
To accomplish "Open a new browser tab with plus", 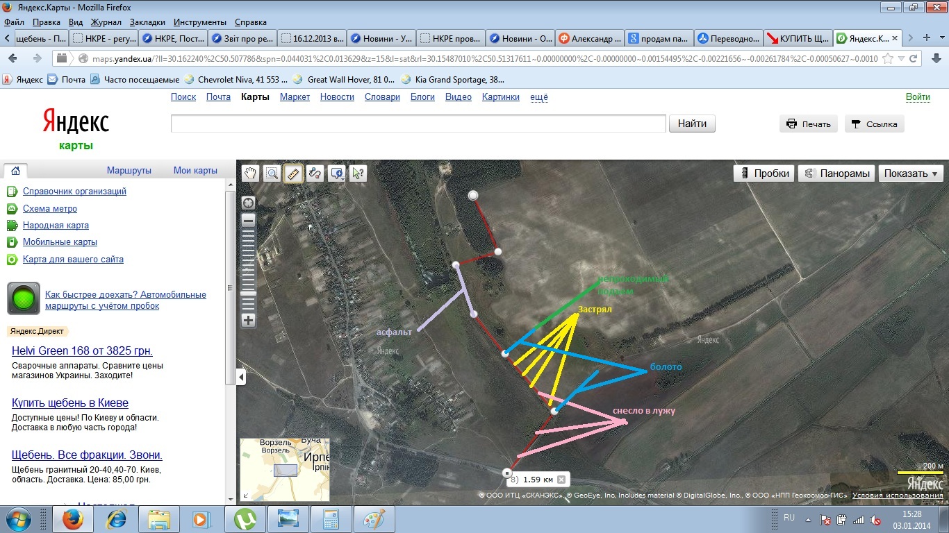I will [x=927, y=37].
